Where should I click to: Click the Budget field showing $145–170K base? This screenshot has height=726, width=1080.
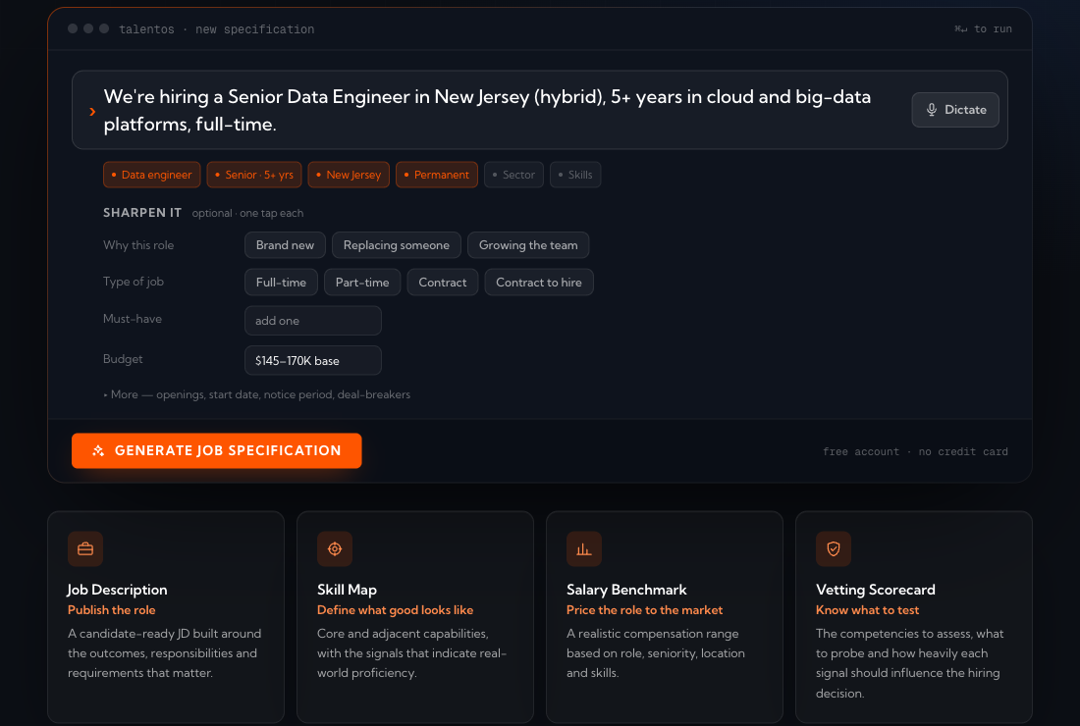pyautogui.click(x=312, y=361)
